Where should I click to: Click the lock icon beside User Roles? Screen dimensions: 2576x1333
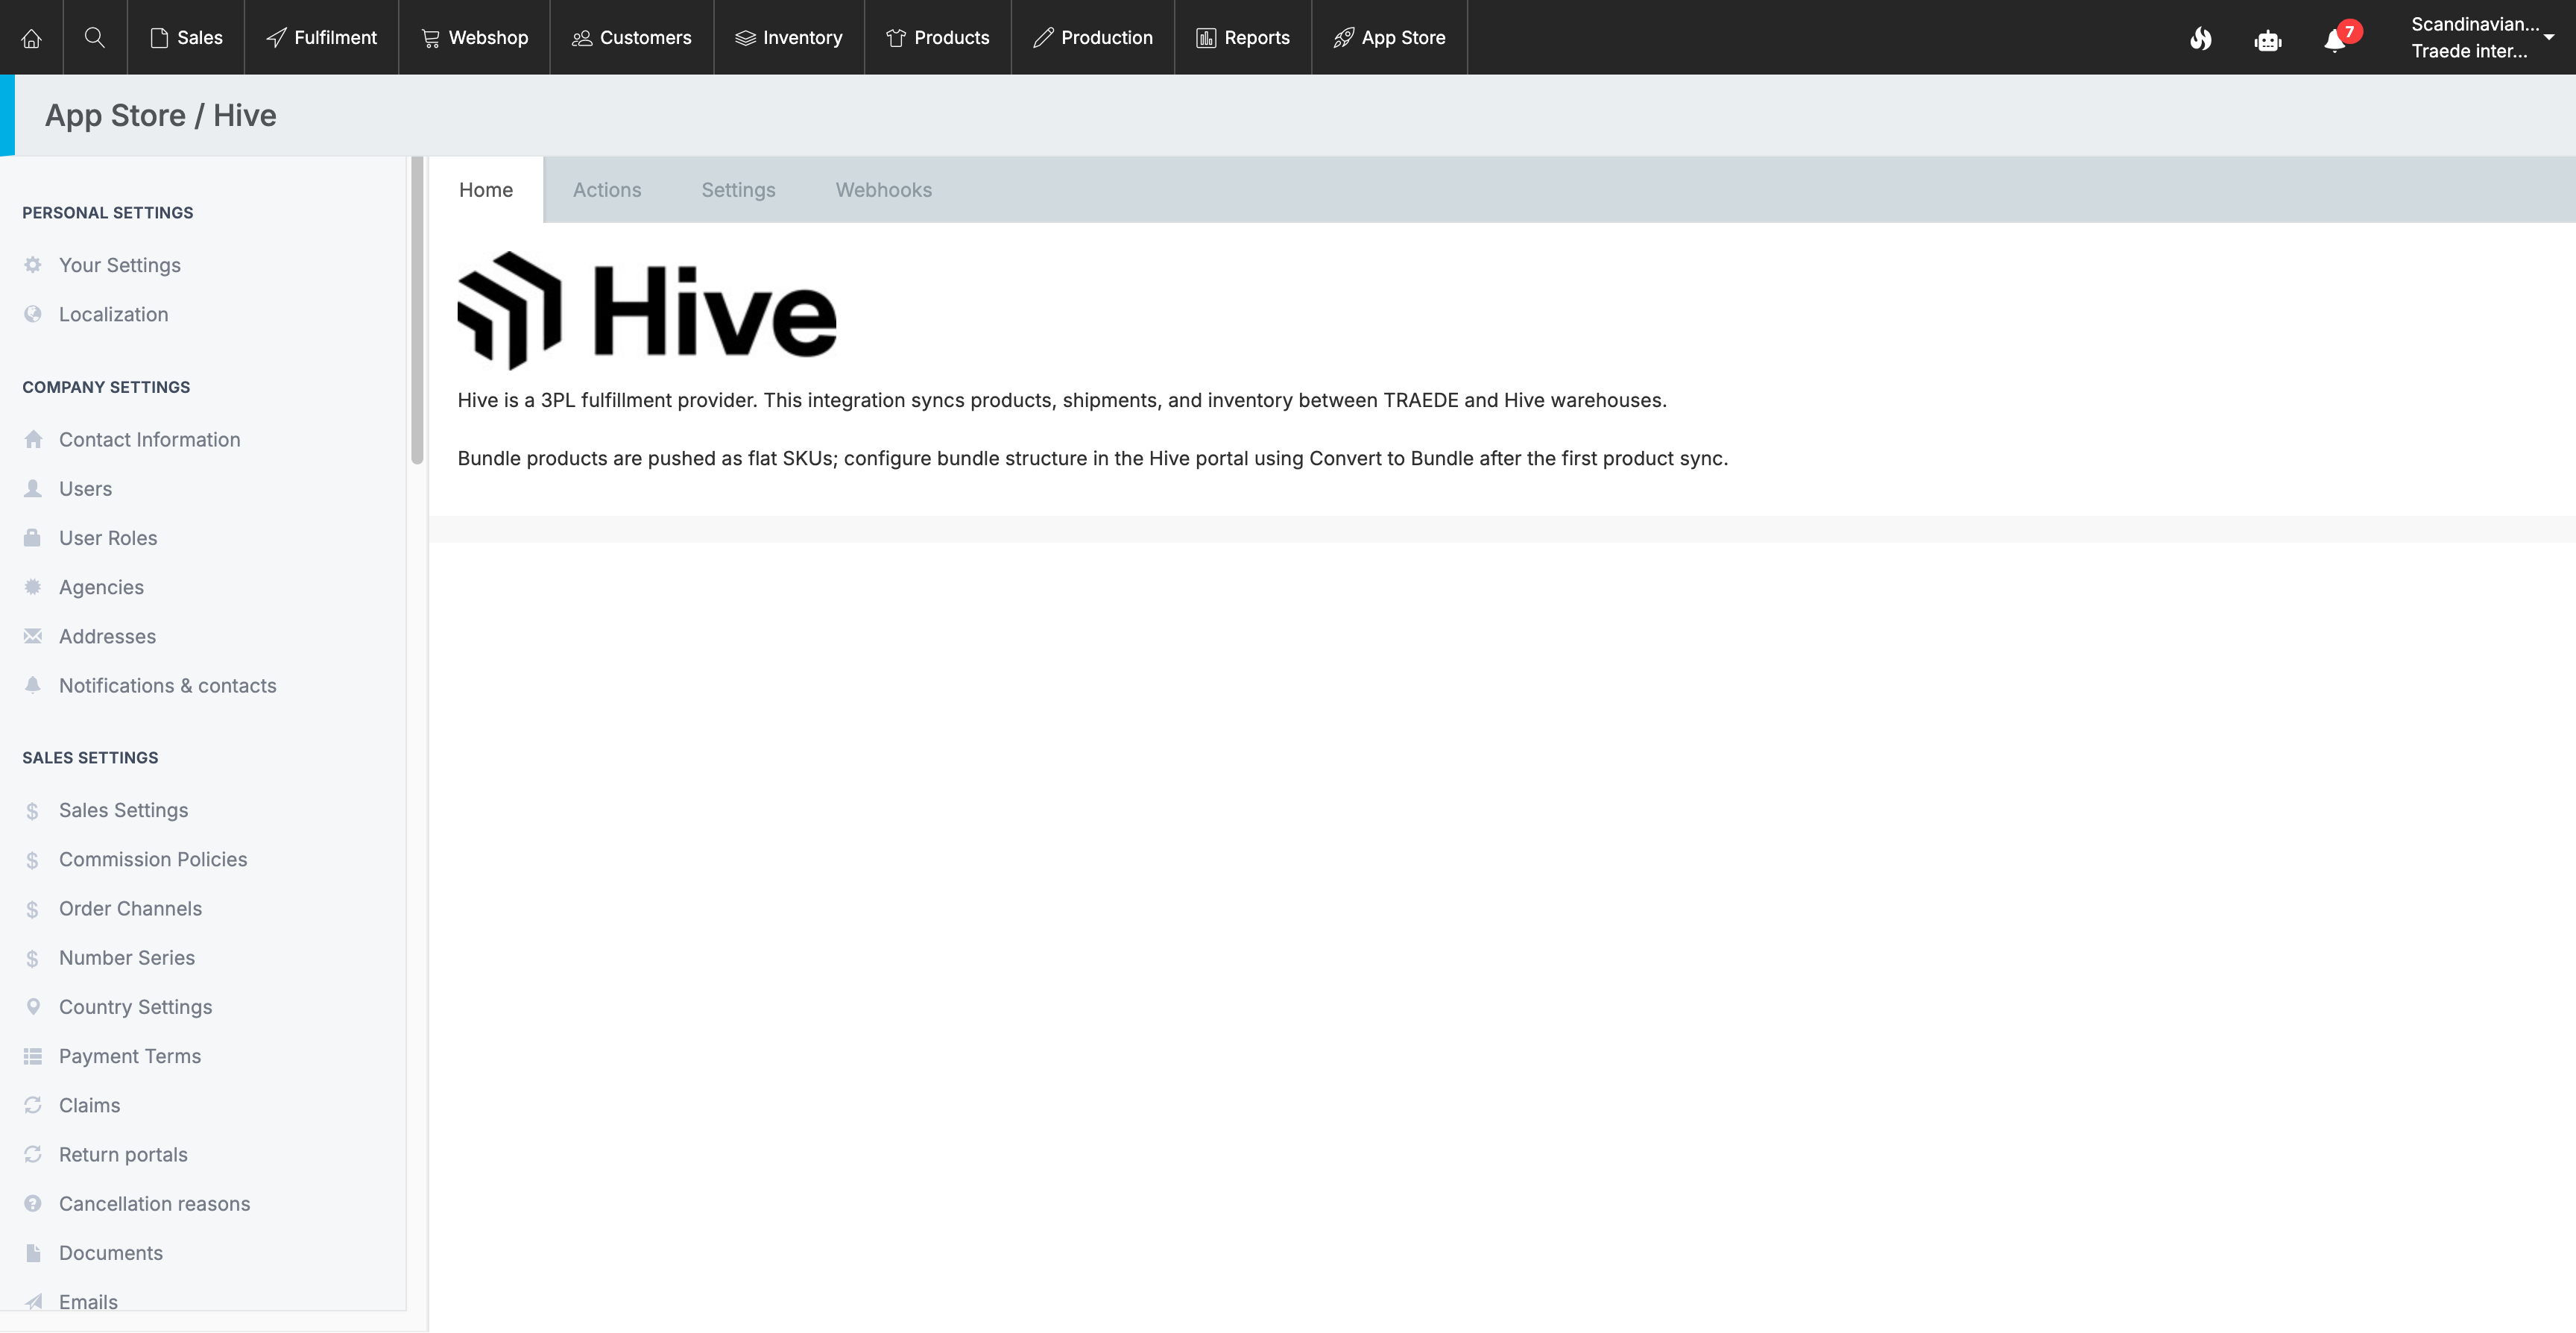(33, 537)
